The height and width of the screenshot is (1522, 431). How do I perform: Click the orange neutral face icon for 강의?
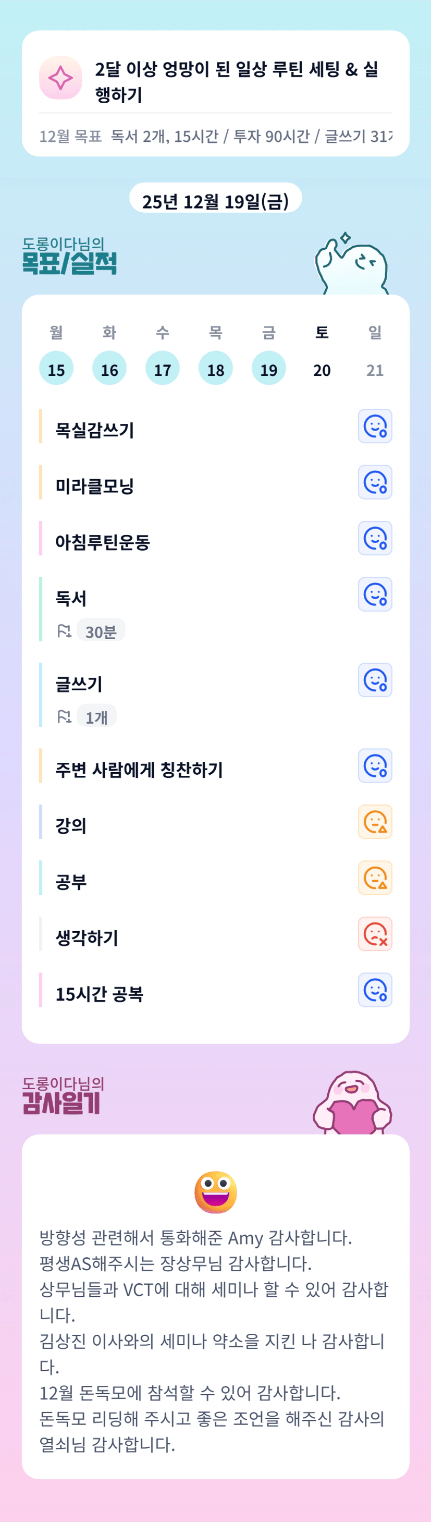[x=375, y=822]
